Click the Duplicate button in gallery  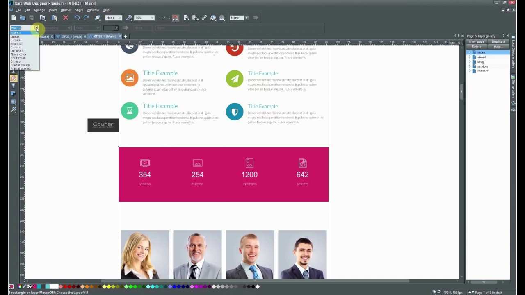tap(498, 41)
